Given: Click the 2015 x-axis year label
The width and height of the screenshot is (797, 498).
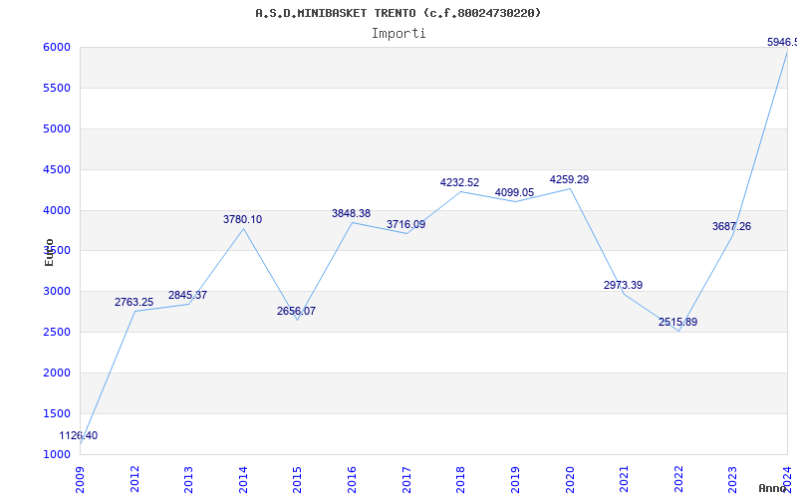Looking at the screenshot, I should pyautogui.click(x=298, y=479).
